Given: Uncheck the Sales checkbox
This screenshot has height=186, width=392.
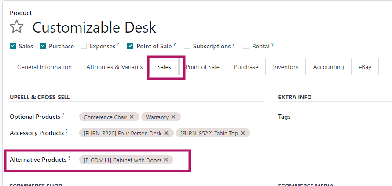Looking at the screenshot, I should 13,46.
